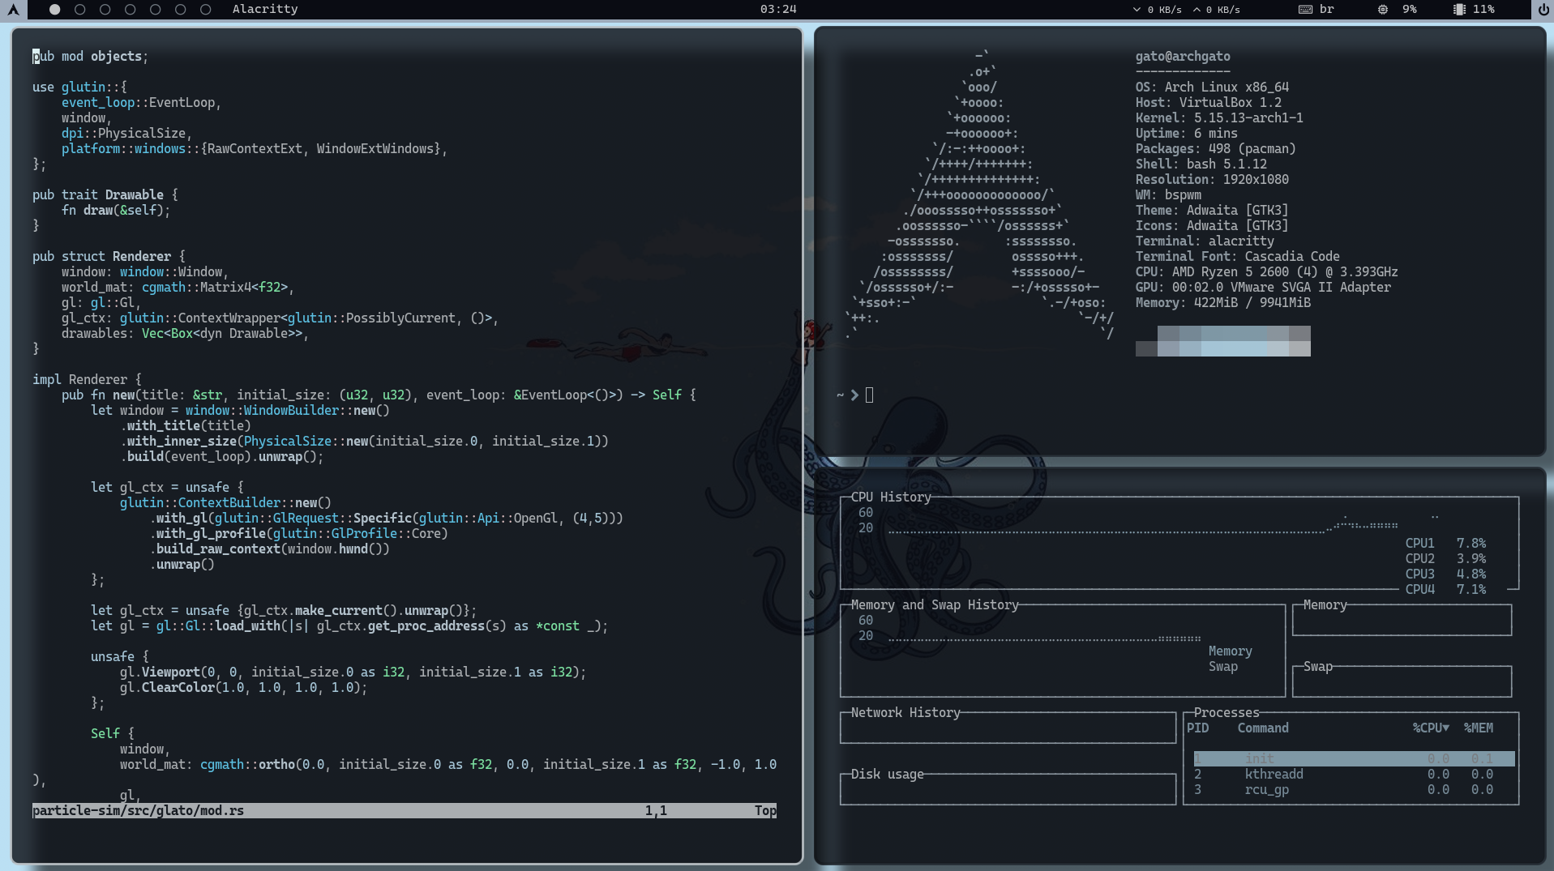Click the CPU4 7.1% legend entry
1554x871 pixels.
(x=1445, y=589)
